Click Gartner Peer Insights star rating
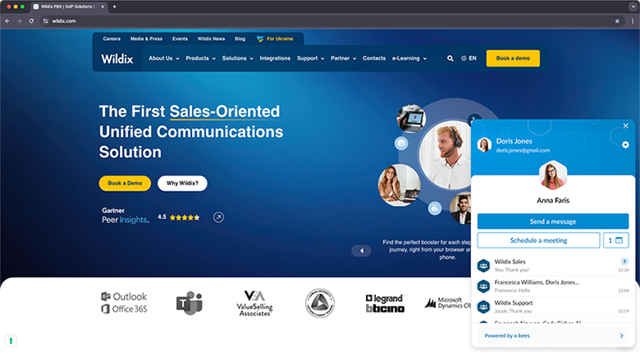This screenshot has height=360, width=640. [x=185, y=217]
